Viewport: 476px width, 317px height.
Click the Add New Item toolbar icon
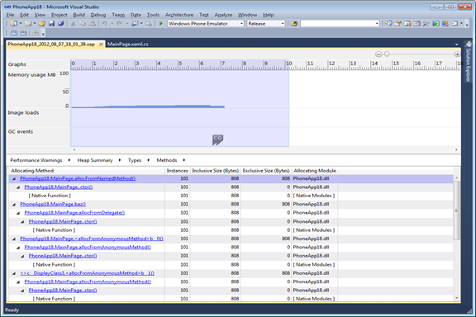click(27, 23)
